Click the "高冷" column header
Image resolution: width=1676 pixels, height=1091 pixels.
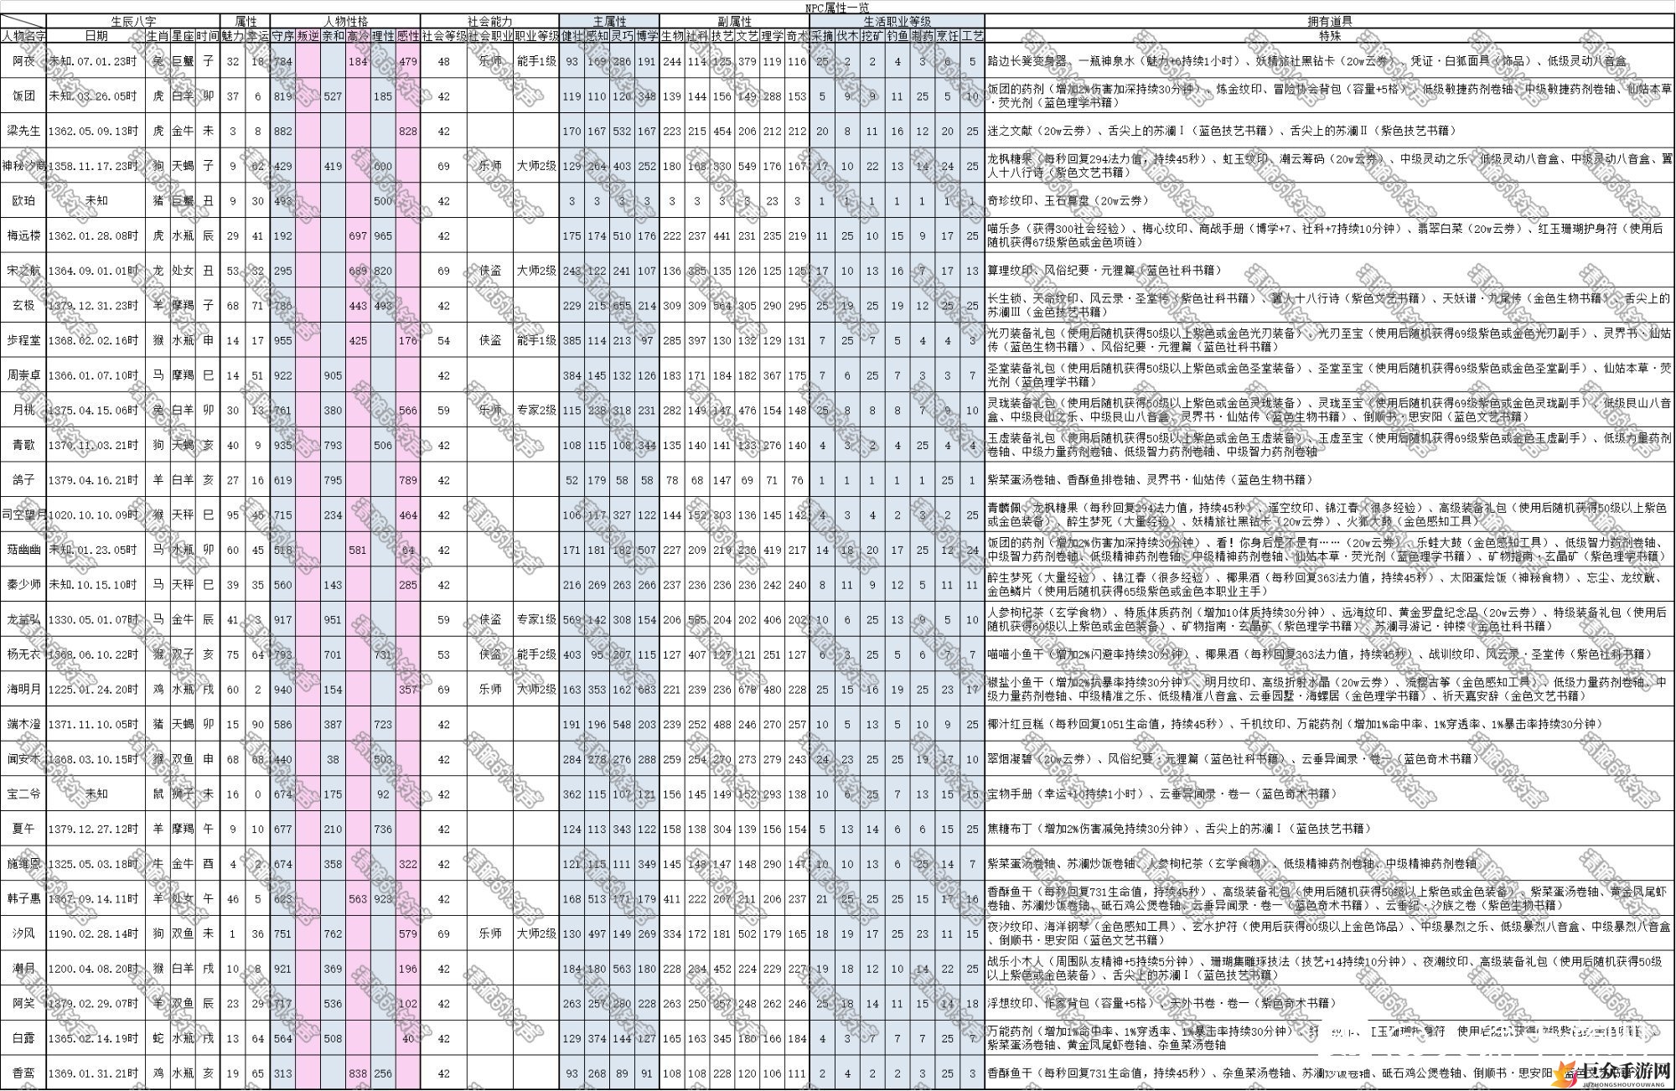coord(358,36)
